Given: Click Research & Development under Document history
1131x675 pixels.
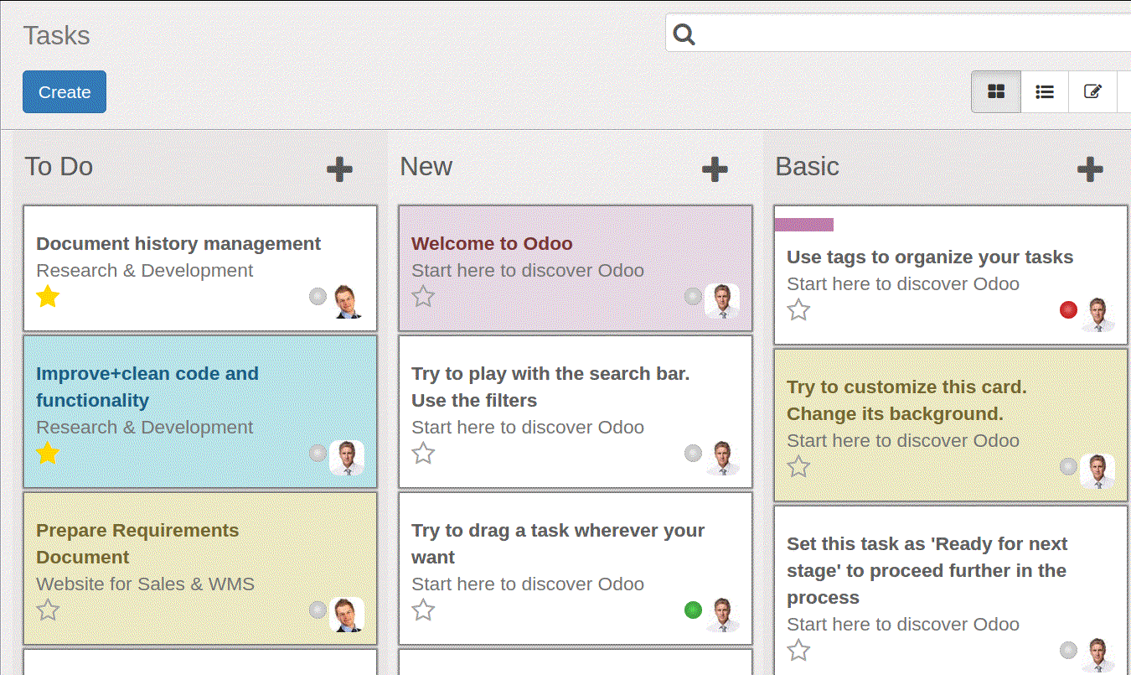Looking at the screenshot, I should coord(144,270).
